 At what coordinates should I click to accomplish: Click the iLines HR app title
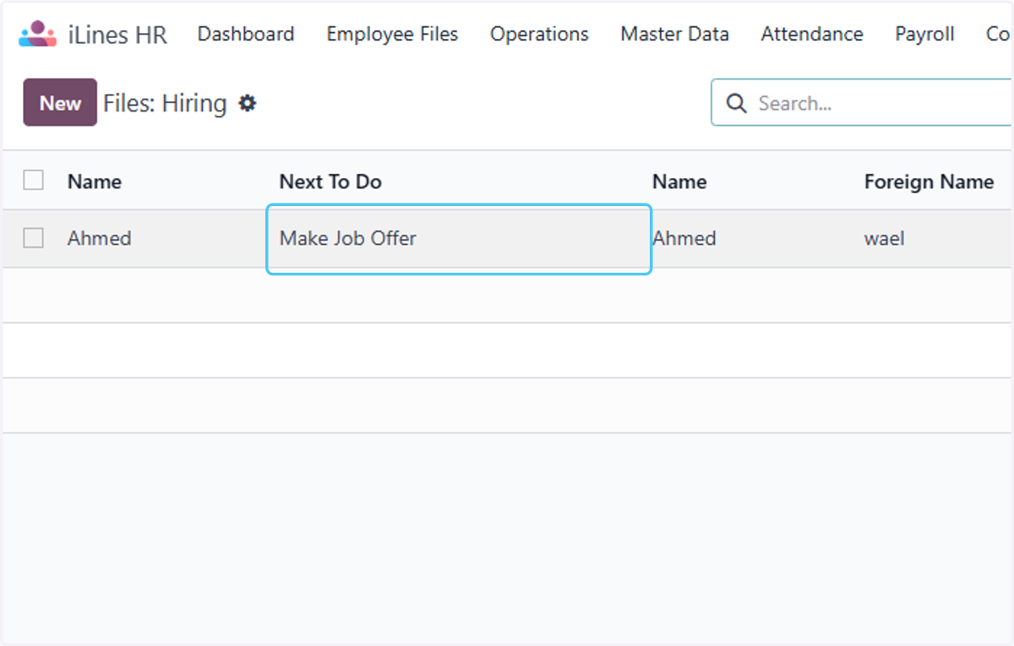117,35
